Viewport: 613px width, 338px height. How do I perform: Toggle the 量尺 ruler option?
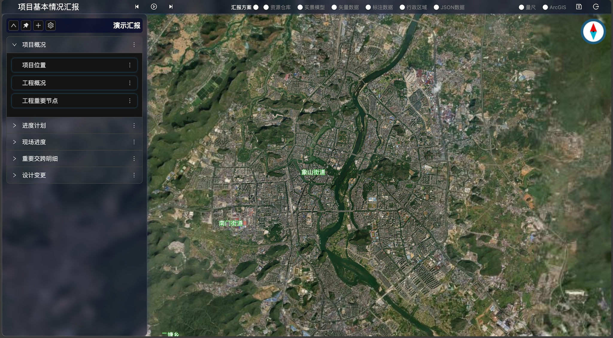pyautogui.click(x=521, y=7)
